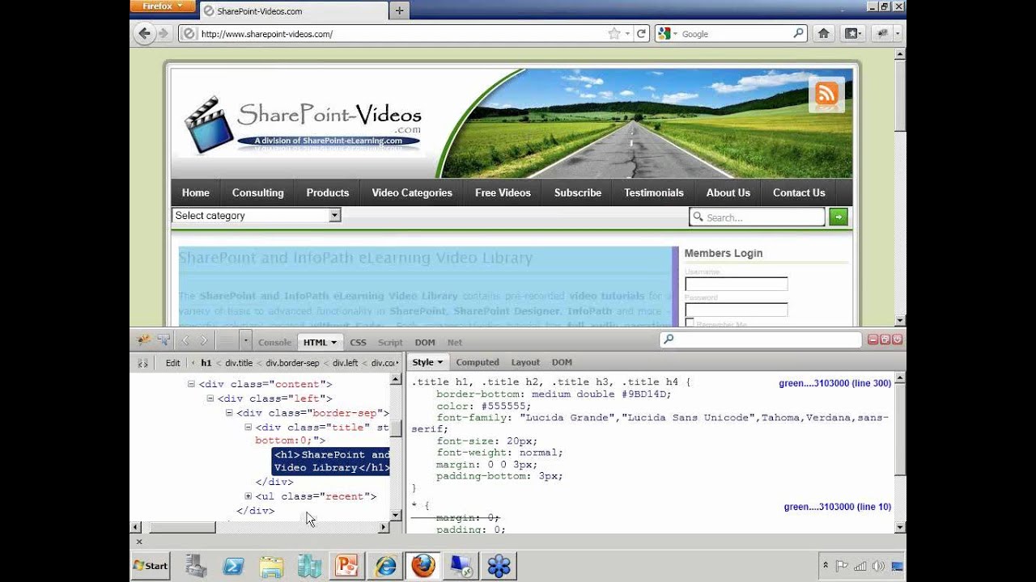
Task: Click the Firebug search field
Action: pyautogui.click(x=760, y=339)
